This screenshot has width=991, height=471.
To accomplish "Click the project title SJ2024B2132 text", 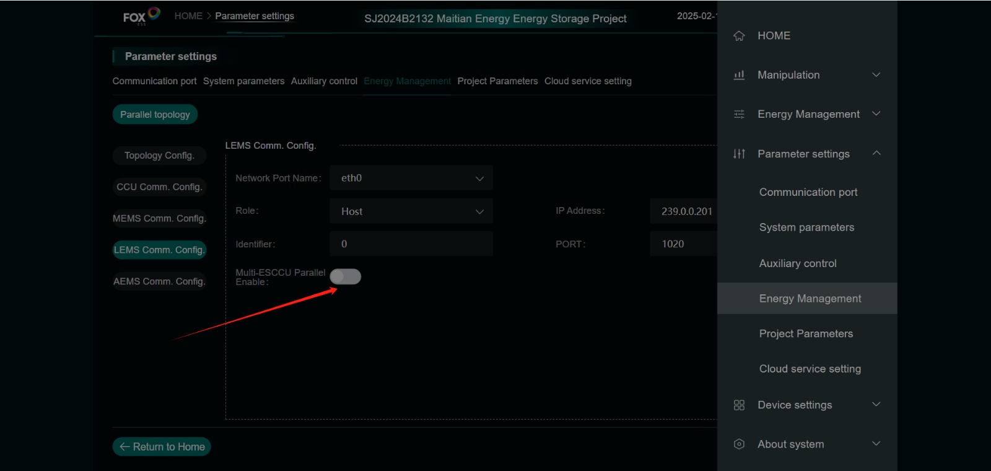I will 495,19.
